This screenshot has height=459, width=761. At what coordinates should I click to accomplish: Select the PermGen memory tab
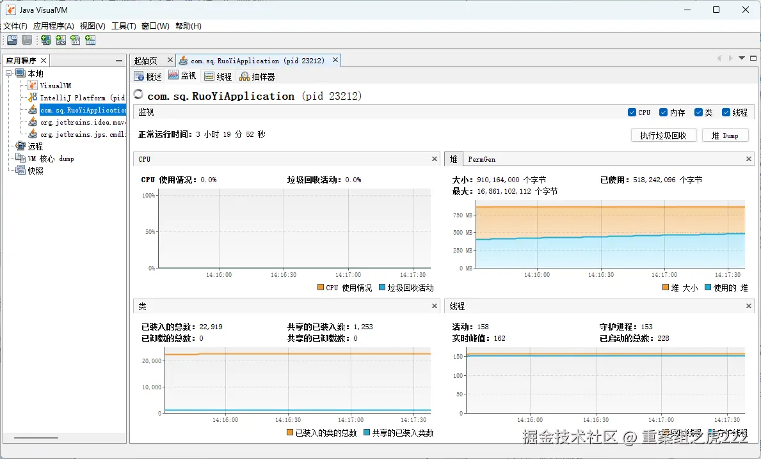481,159
